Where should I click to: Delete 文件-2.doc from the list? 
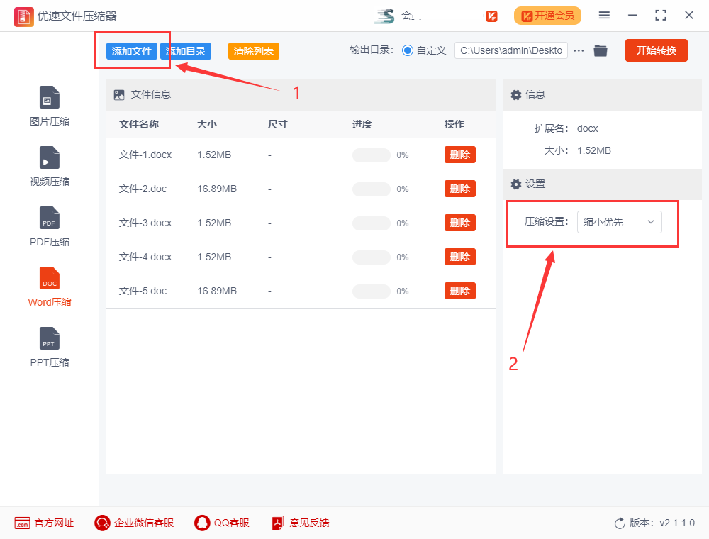point(460,189)
